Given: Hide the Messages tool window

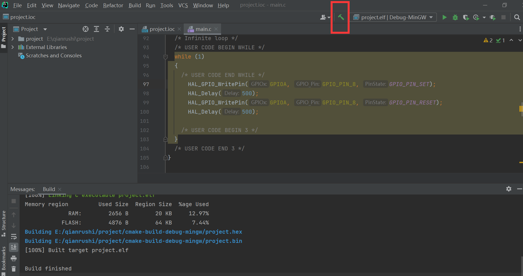Looking at the screenshot, I should pyautogui.click(x=519, y=189).
